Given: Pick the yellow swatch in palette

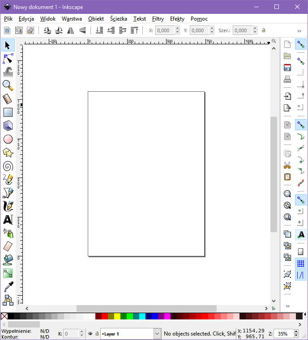Looking at the screenshot, I should 117,316.
